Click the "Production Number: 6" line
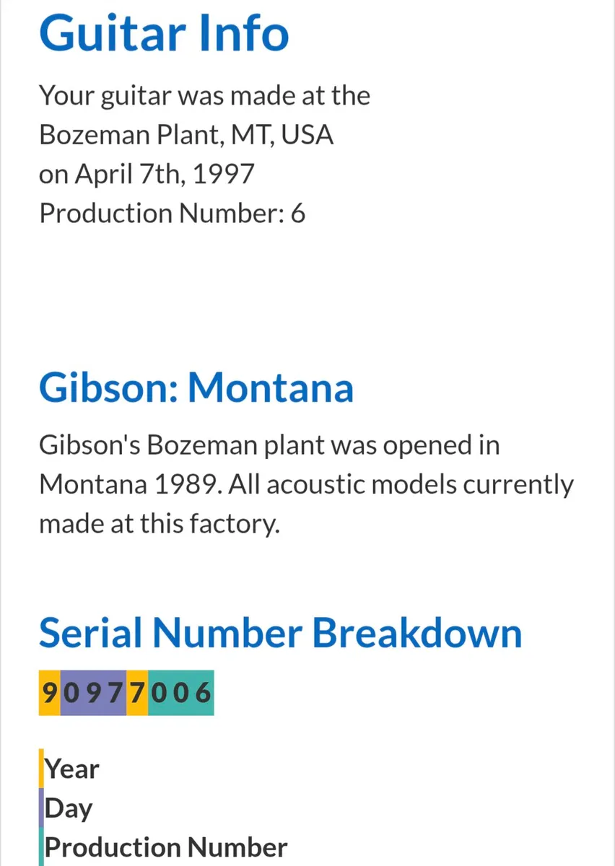This screenshot has height=866, width=615. tap(172, 214)
